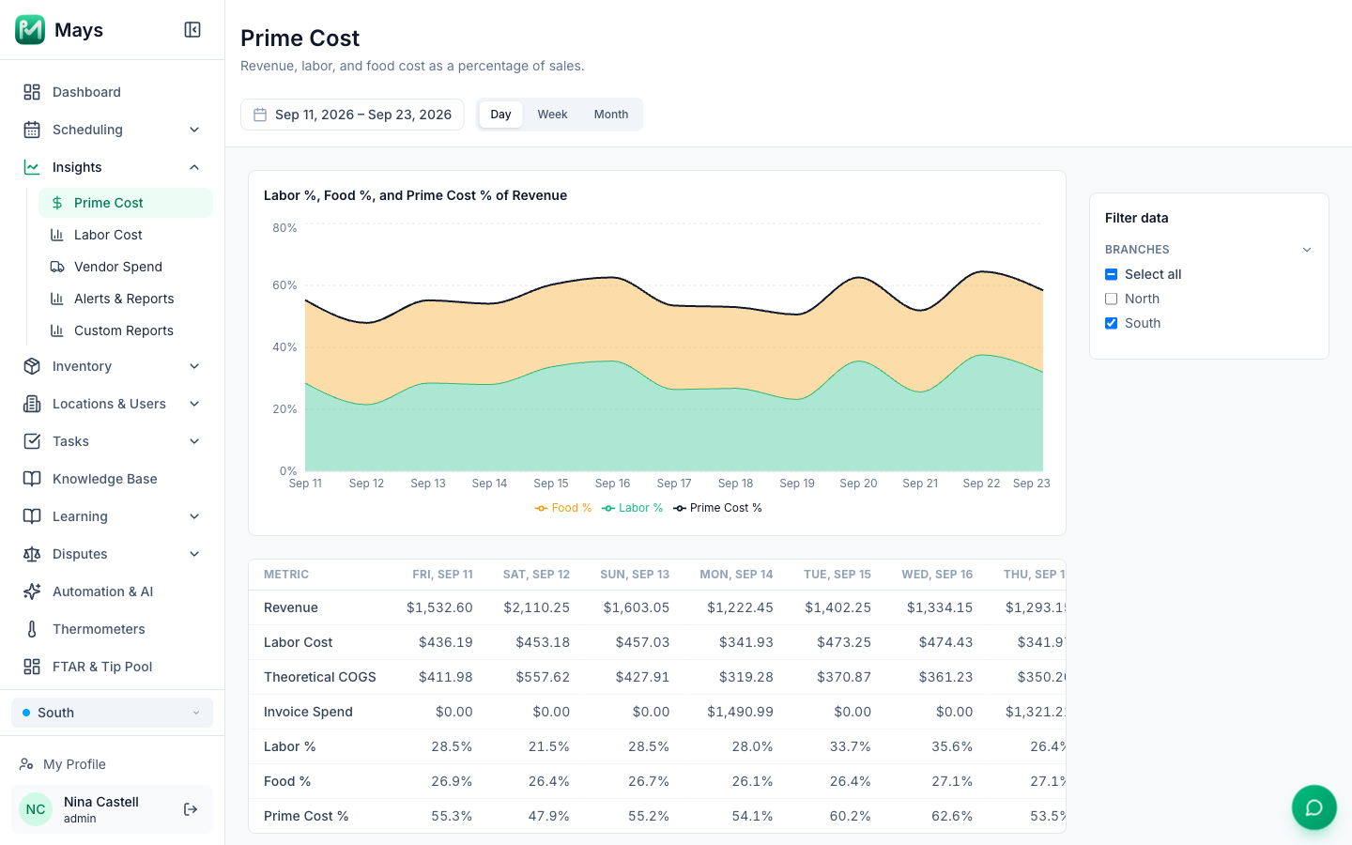Toggle Prime Cost % series in legend
1352x845 pixels.
tap(717, 508)
